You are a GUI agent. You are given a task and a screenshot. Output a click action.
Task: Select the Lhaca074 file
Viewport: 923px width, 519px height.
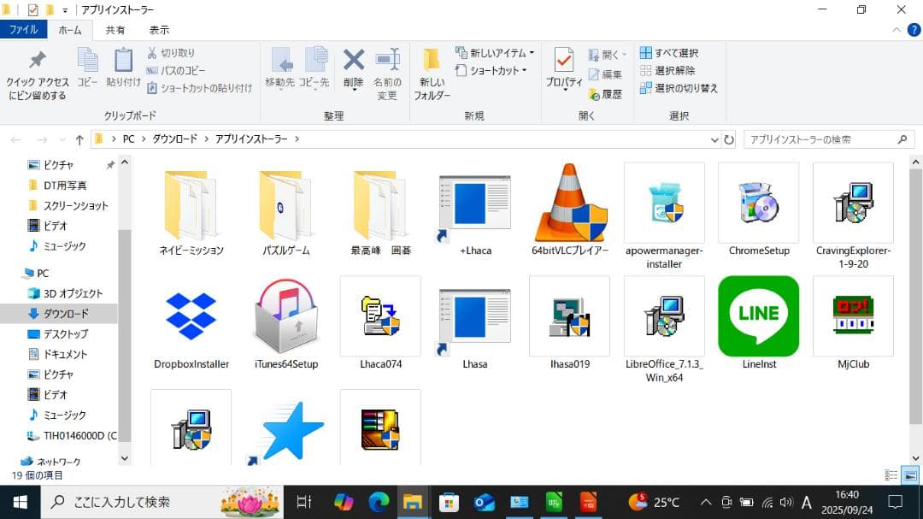(380, 323)
